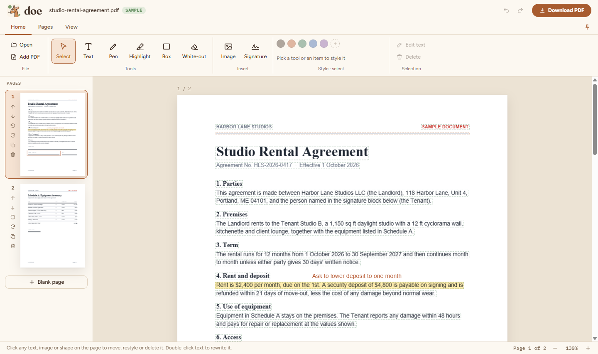
Task: Delete page 1 using trash icon
Action: [13, 155]
